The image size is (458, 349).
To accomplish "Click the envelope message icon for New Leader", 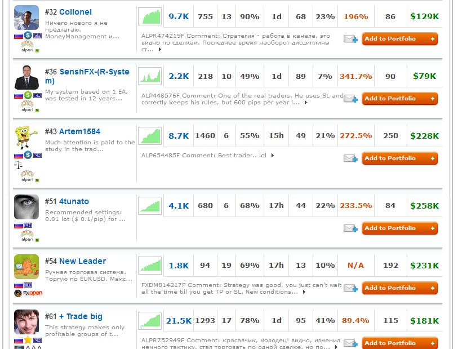I will pyautogui.click(x=350, y=288).
